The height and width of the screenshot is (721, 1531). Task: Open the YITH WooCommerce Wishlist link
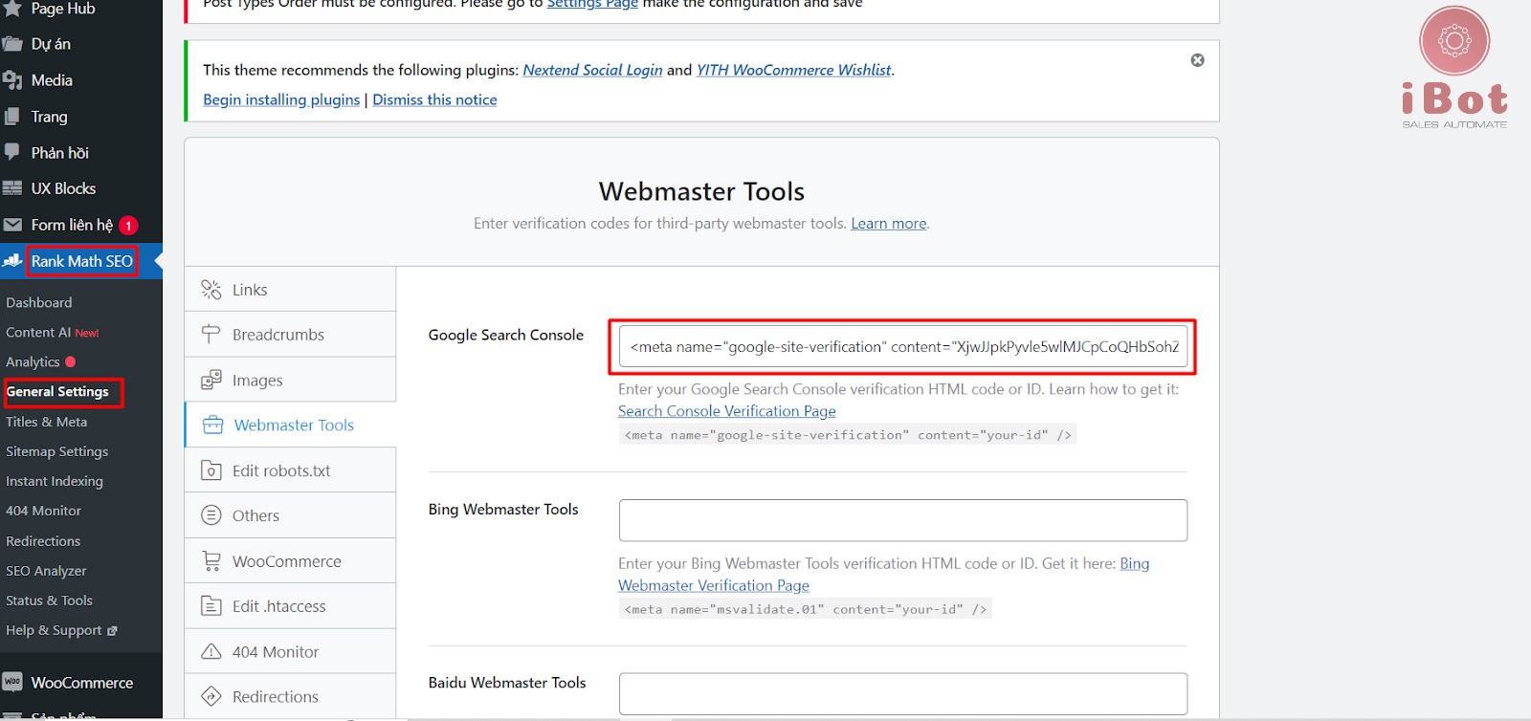tap(793, 70)
